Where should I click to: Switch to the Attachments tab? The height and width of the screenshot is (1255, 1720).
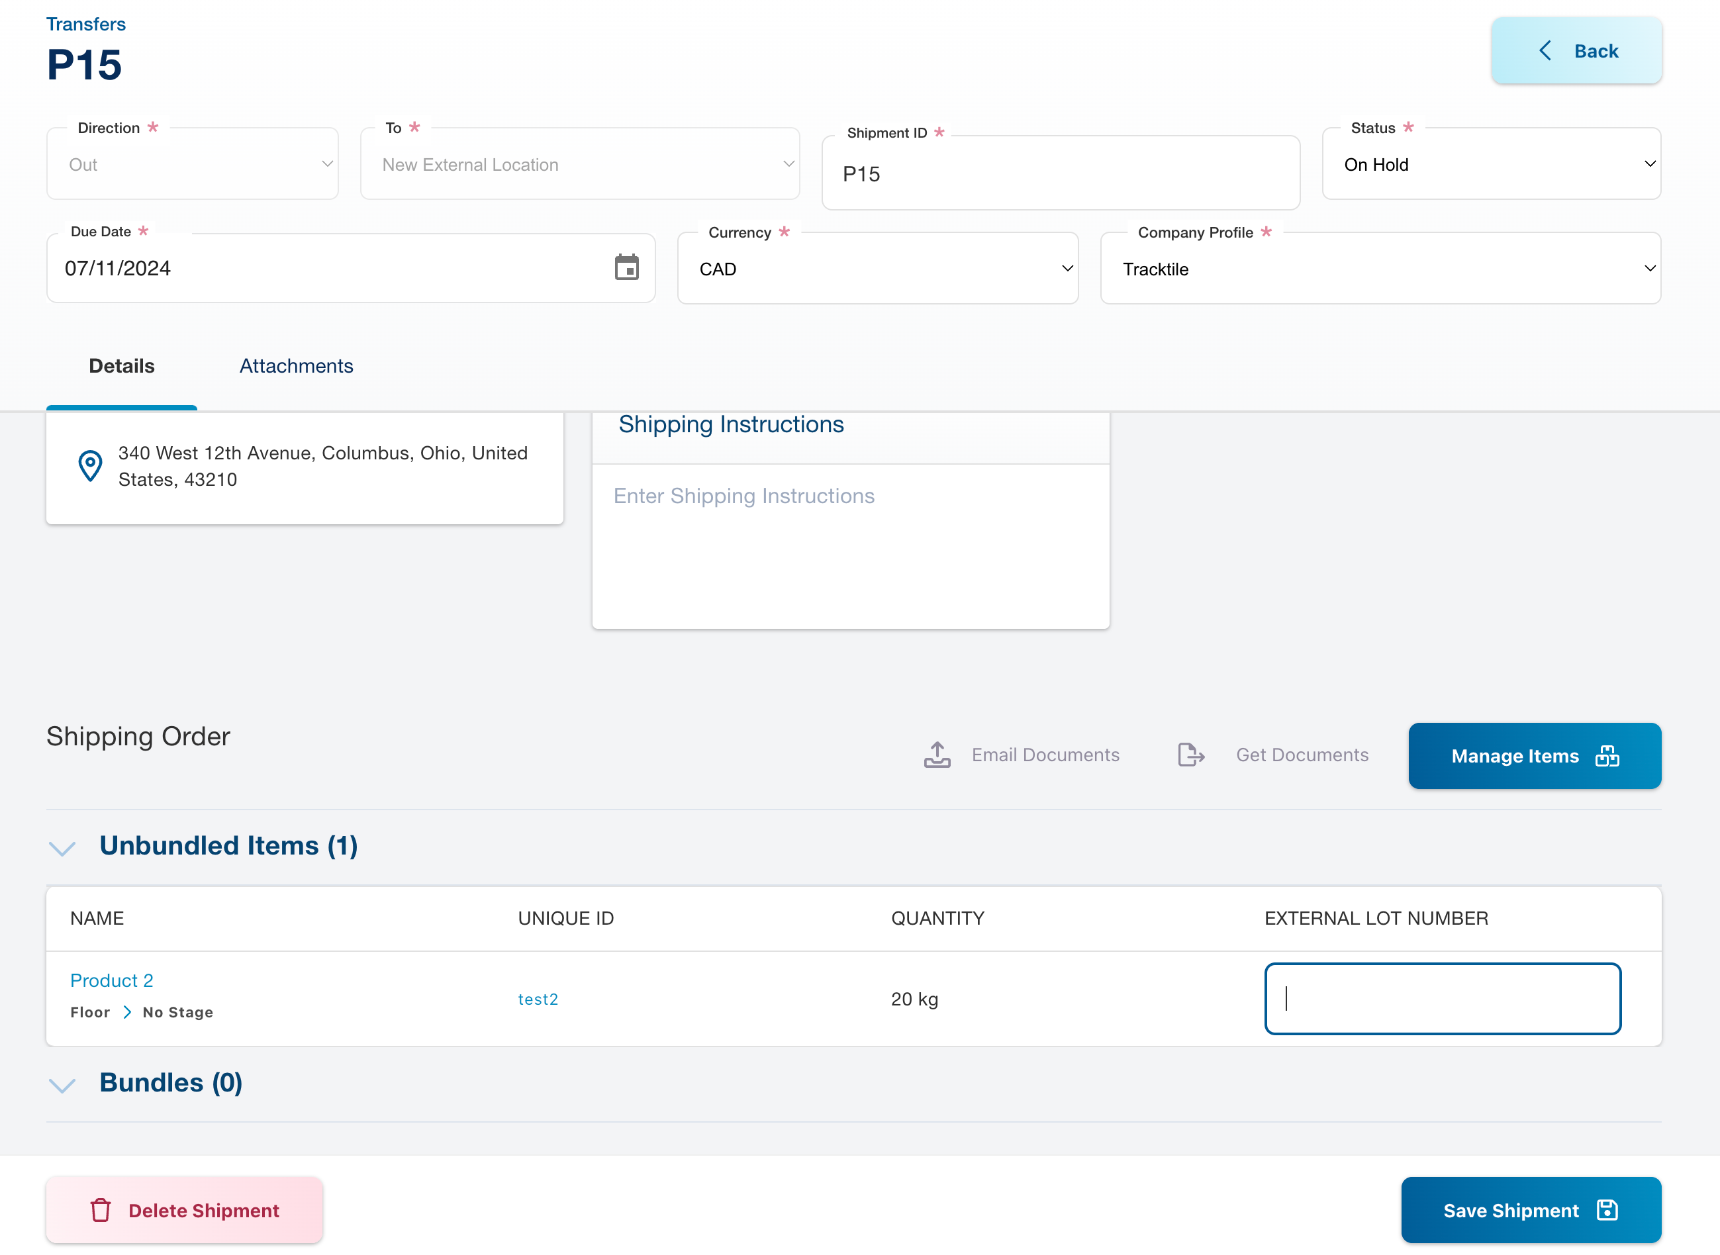[297, 366]
